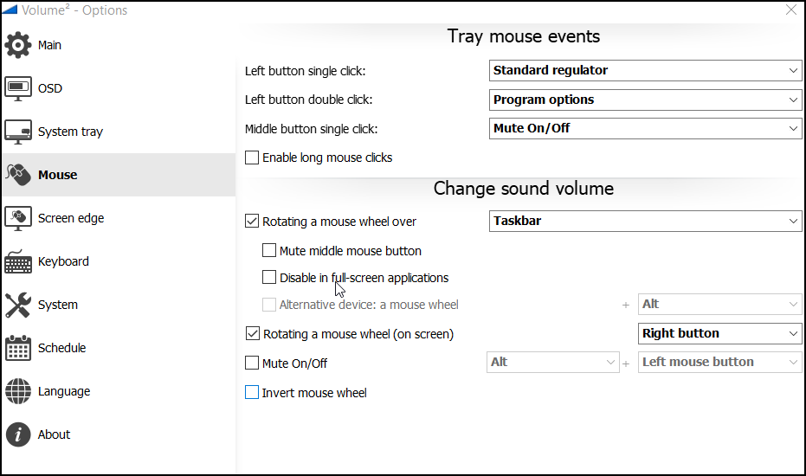Select the Screen edge section

71,218
